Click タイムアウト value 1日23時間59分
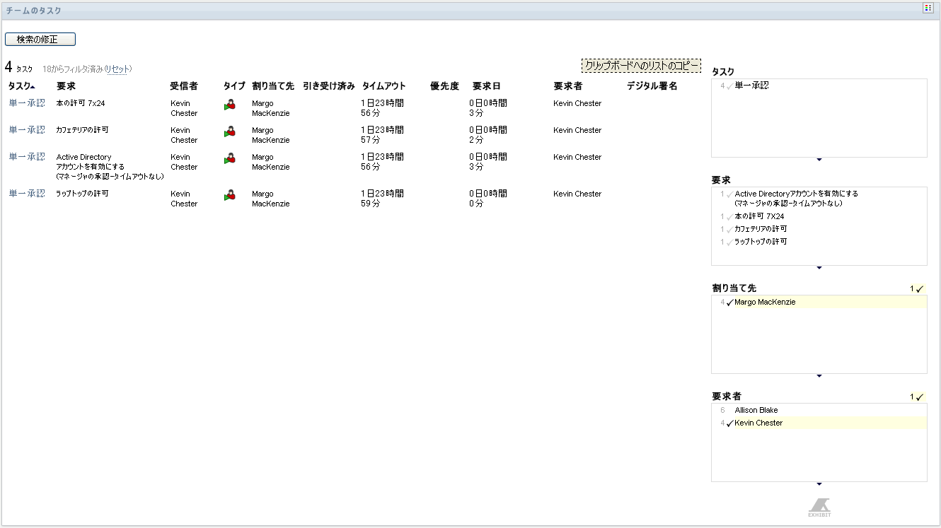The height and width of the screenshot is (528, 941). [382, 199]
